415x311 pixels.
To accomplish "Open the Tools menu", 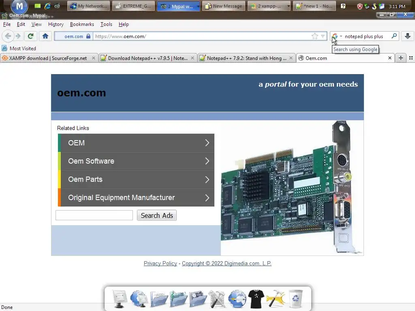I will (107, 24).
